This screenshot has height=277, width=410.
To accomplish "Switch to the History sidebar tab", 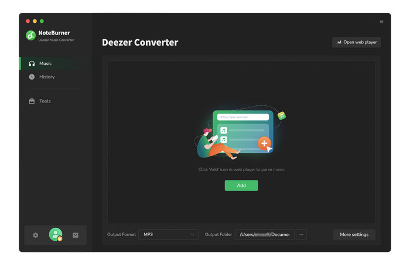I will pyautogui.click(x=47, y=77).
